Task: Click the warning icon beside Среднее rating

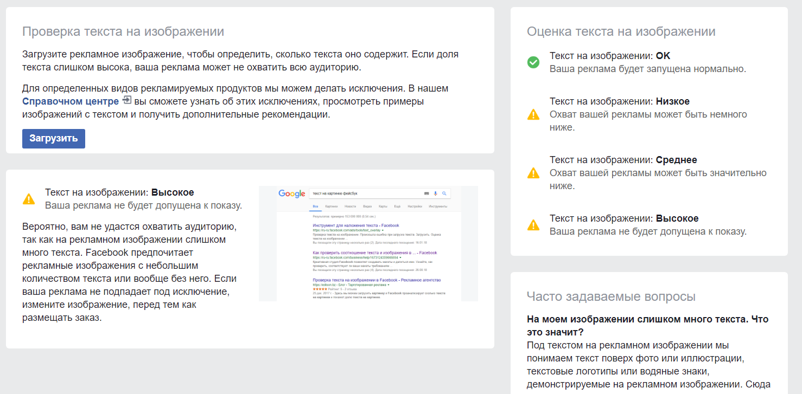Action: click(533, 173)
